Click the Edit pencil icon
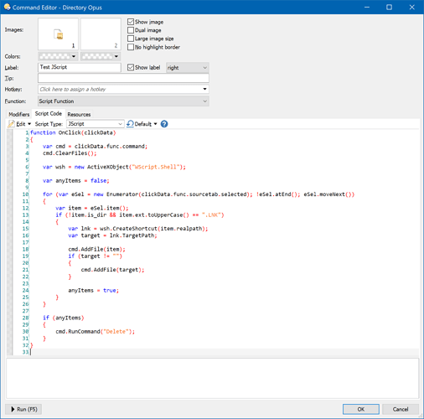The image size is (424, 419). (x=11, y=124)
